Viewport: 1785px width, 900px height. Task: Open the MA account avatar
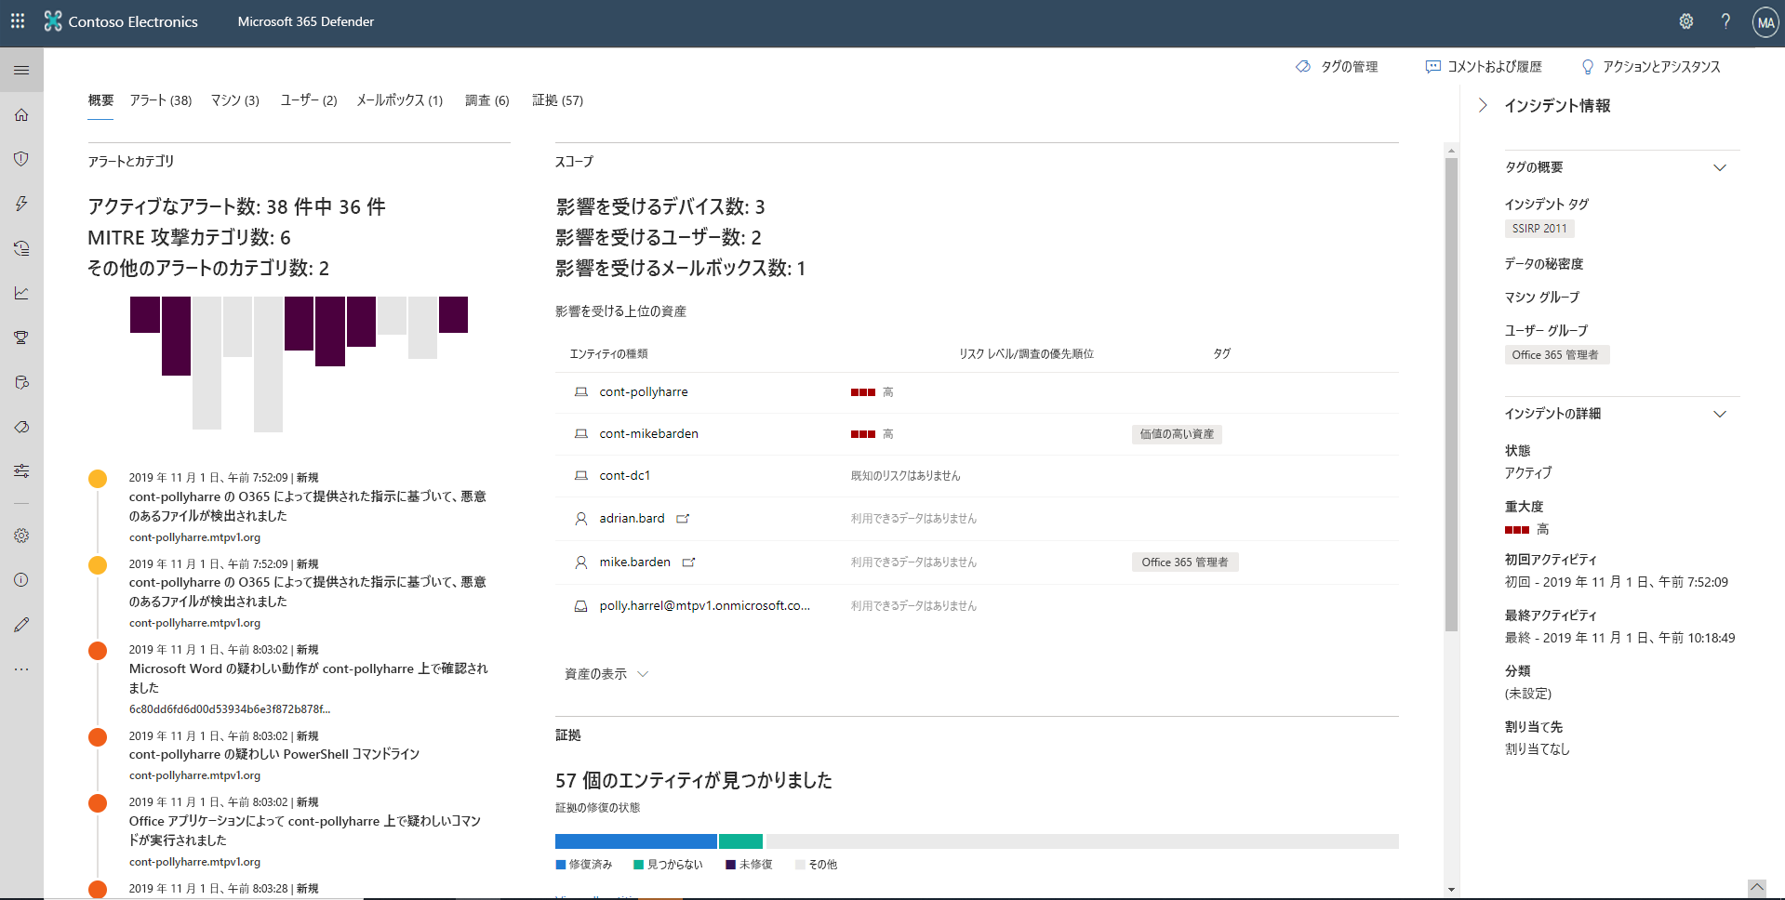click(1765, 22)
